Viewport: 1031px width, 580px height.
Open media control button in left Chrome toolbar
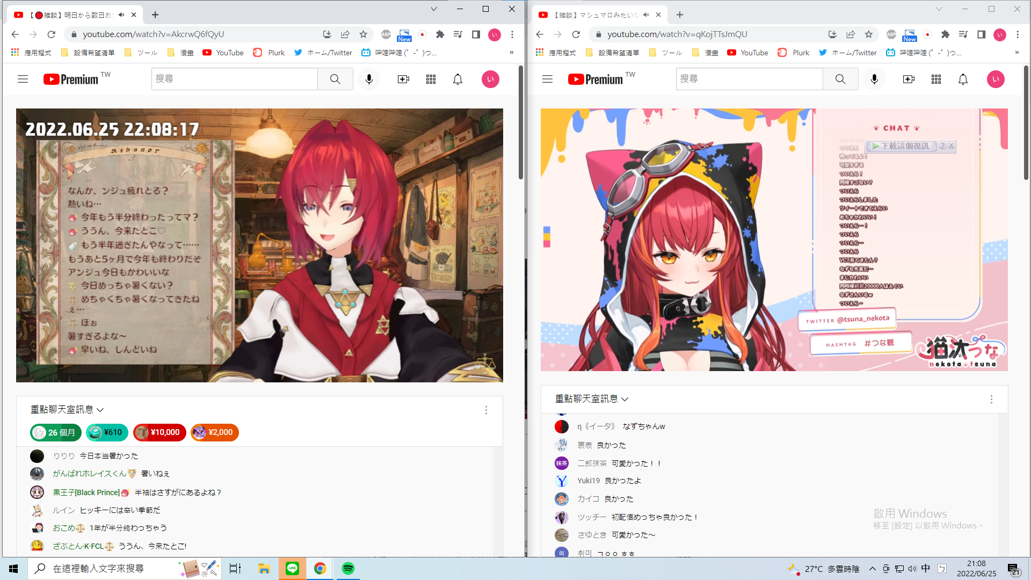pyautogui.click(x=458, y=34)
